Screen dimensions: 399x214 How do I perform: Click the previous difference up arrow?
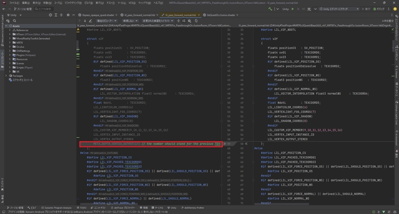(x=79, y=21)
